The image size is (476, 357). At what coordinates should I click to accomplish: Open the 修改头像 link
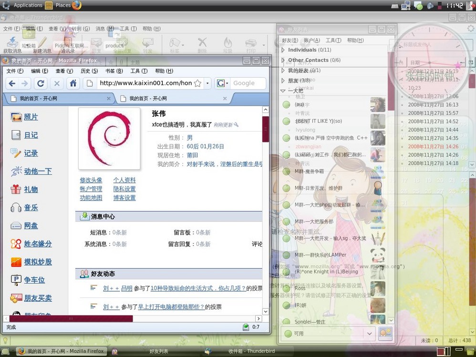point(91,180)
